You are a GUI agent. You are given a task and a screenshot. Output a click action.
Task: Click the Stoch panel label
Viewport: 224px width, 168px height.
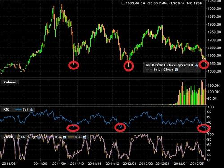coord(9,137)
